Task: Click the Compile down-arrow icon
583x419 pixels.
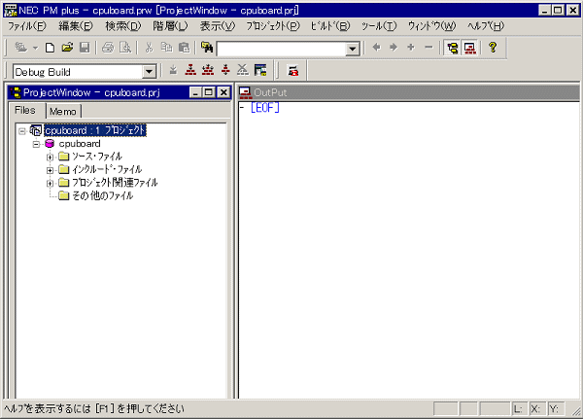Action: (x=173, y=70)
